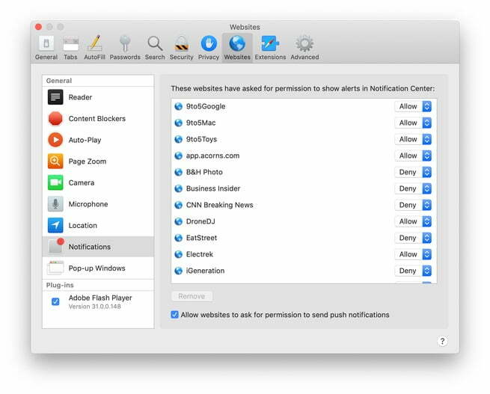Open the Search magnifier icon

point(155,43)
